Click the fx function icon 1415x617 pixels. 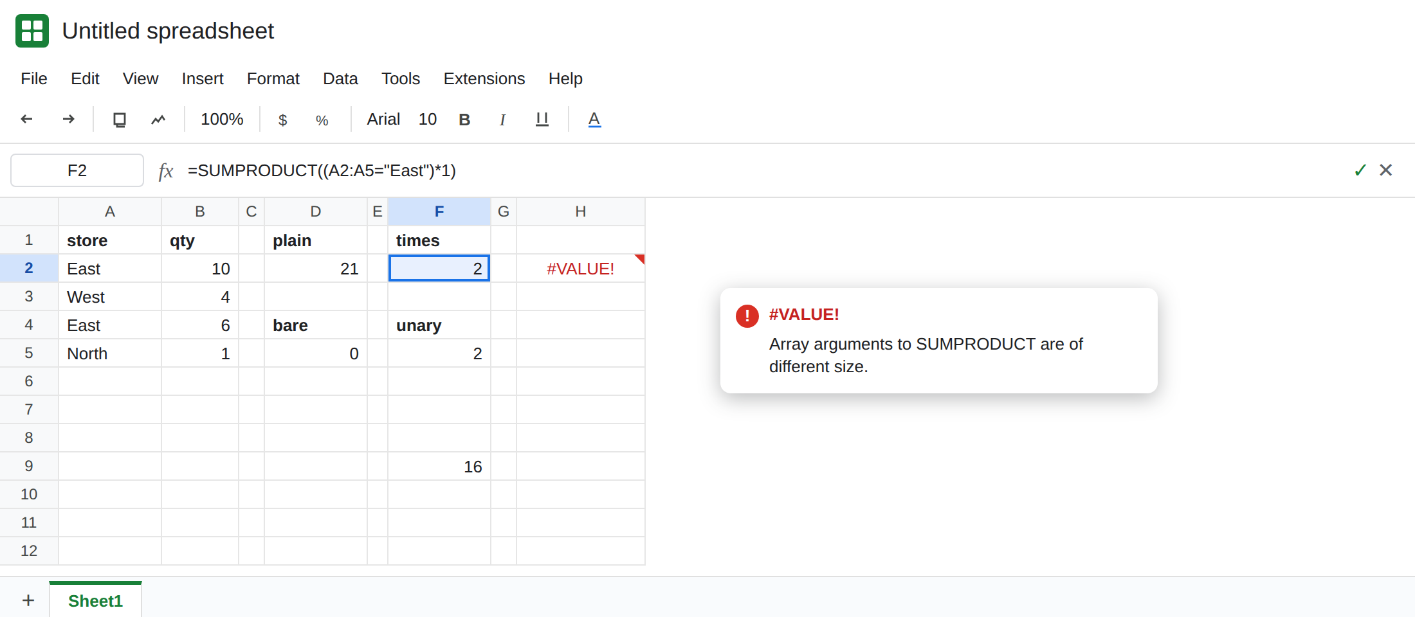click(166, 171)
